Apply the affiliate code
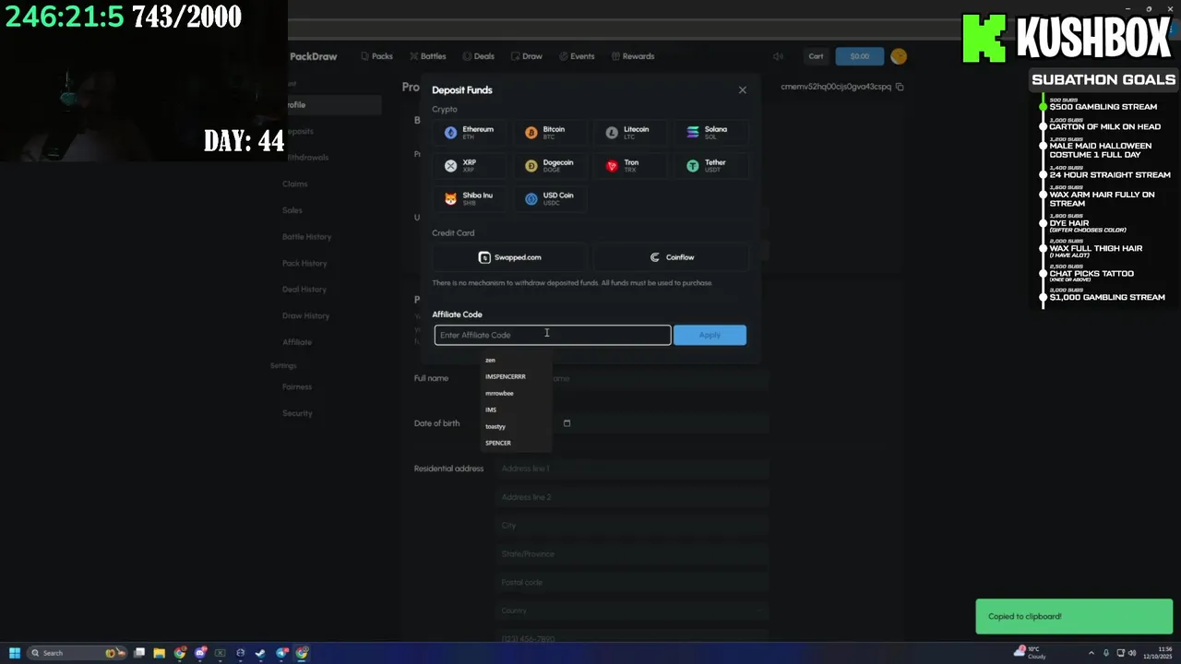Image resolution: width=1181 pixels, height=664 pixels. click(x=710, y=335)
